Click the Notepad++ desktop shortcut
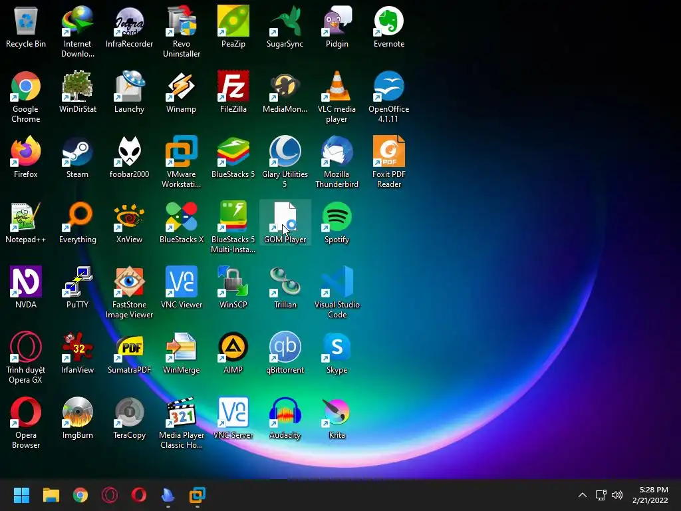The width and height of the screenshot is (681, 511). click(x=26, y=216)
